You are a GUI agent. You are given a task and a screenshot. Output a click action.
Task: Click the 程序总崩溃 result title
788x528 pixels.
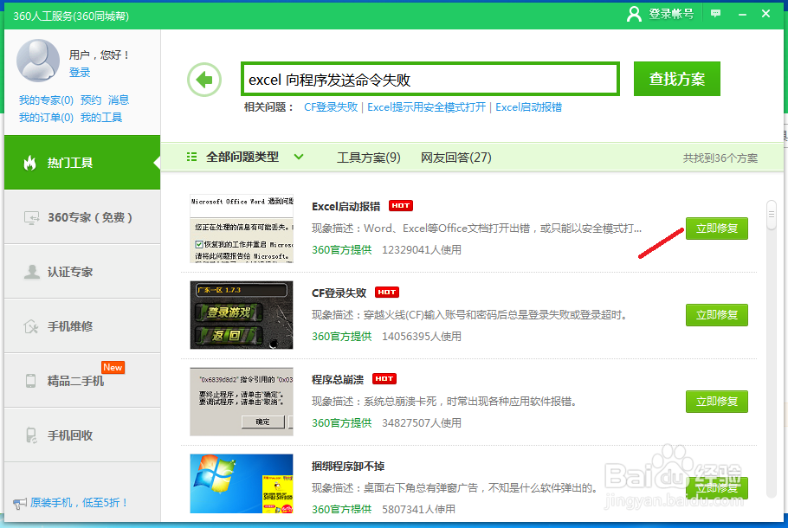[338, 379]
